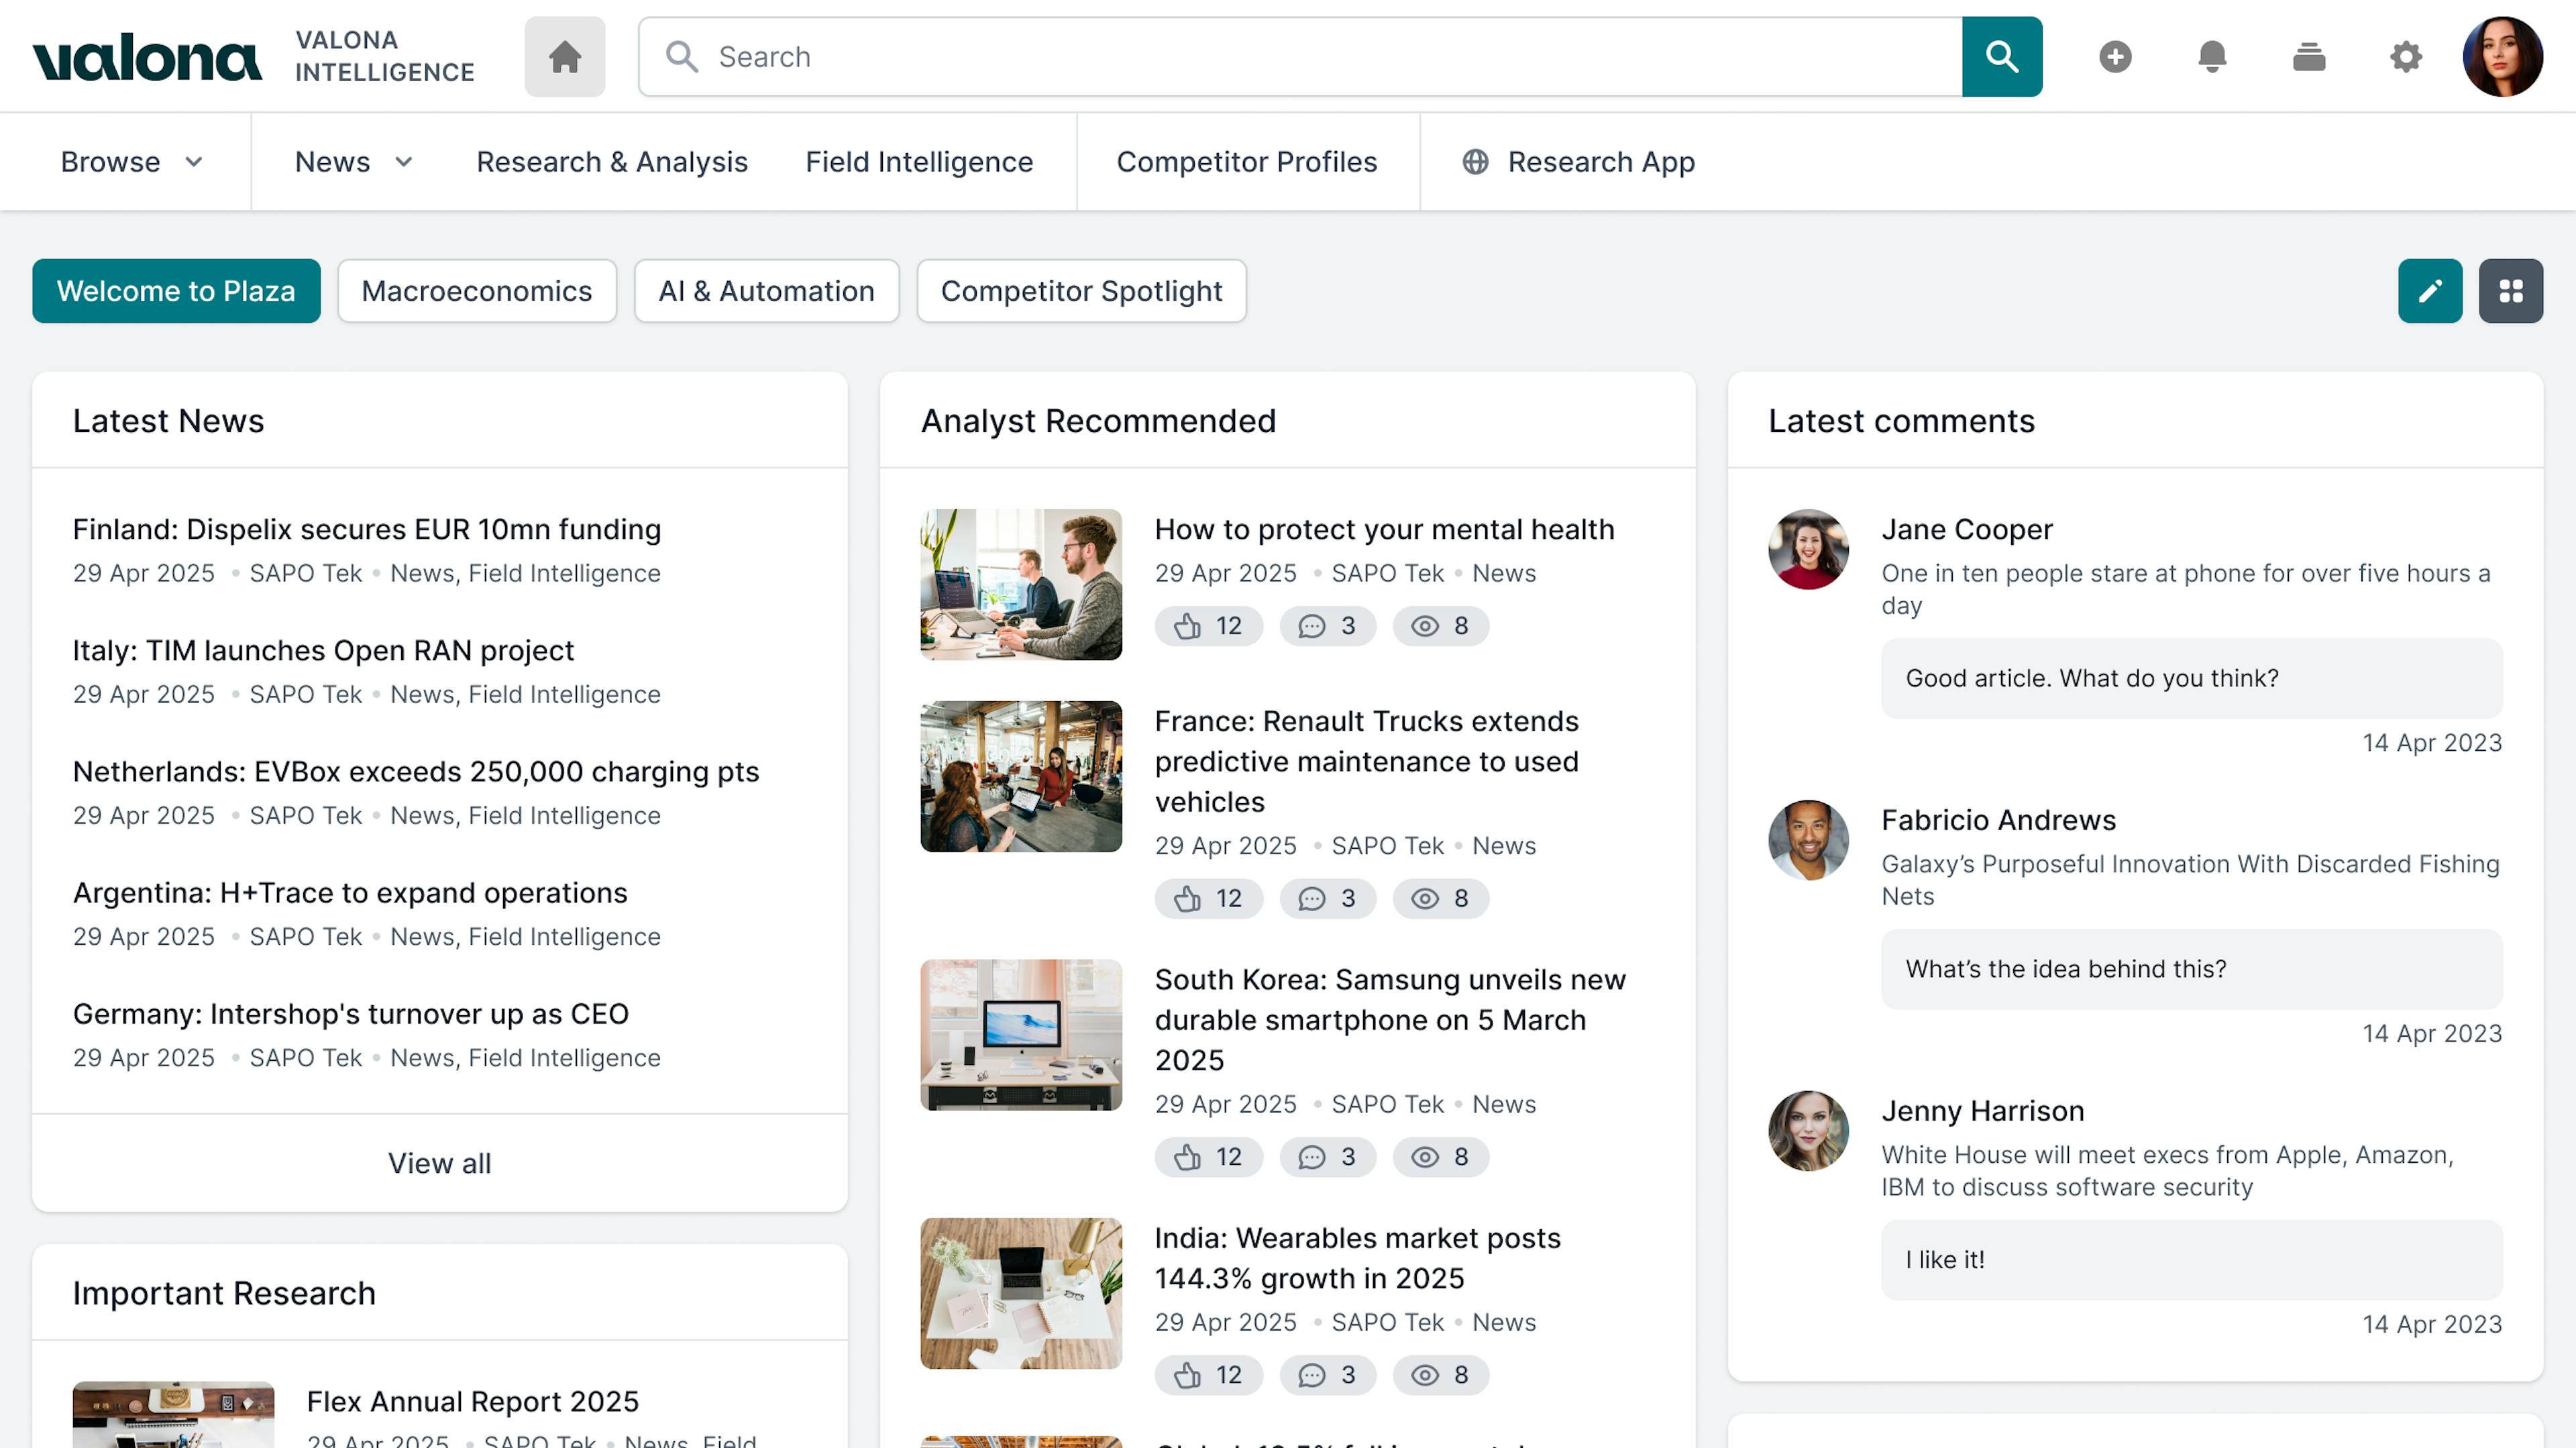Click View all under Latest News
This screenshot has width=2576, height=1448.
pyautogui.click(x=439, y=1163)
